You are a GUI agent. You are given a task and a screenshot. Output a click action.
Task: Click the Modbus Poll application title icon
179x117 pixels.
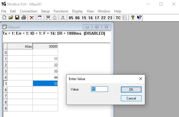[4, 4]
